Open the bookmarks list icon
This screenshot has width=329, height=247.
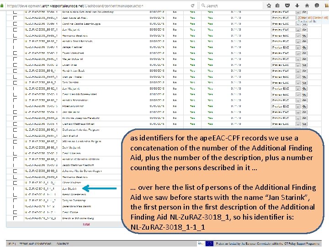[277, 5]
